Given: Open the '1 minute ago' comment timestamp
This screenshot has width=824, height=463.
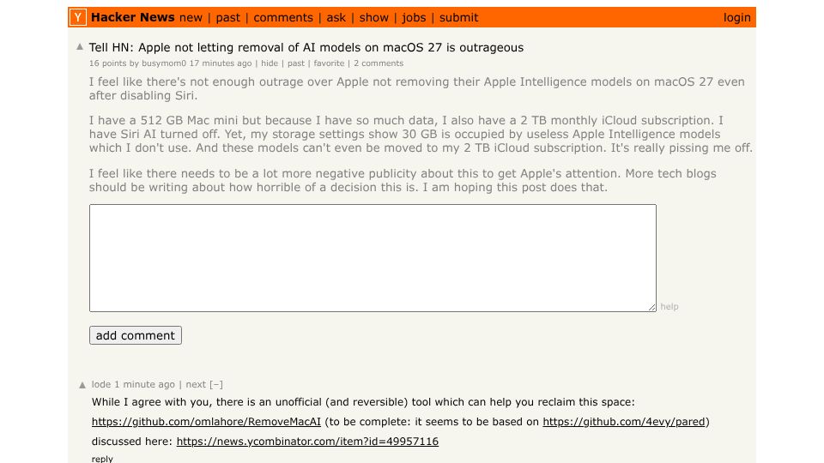Looking at the screenshot, I should point(144,384).
